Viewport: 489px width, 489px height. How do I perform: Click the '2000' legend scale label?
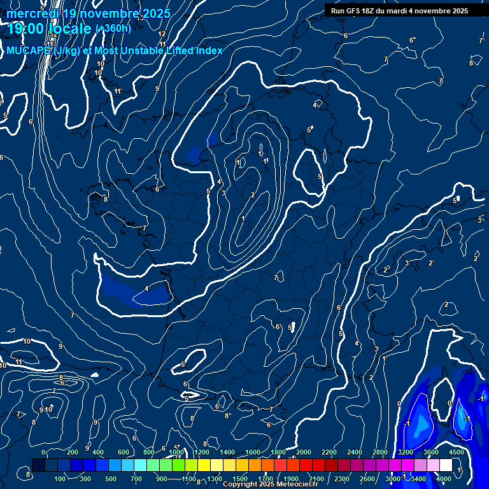(x=304, y=452)
